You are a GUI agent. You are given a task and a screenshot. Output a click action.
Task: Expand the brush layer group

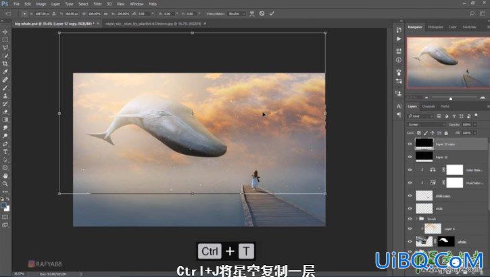(416, 219)
